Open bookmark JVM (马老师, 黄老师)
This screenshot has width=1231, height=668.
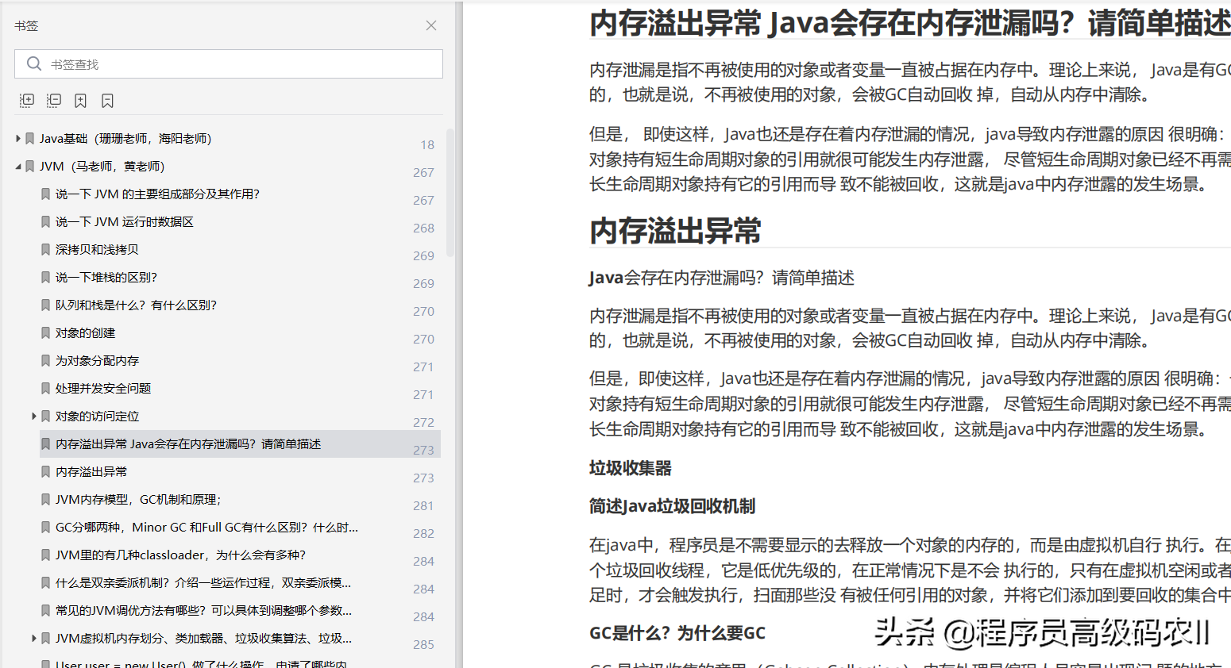102,166
